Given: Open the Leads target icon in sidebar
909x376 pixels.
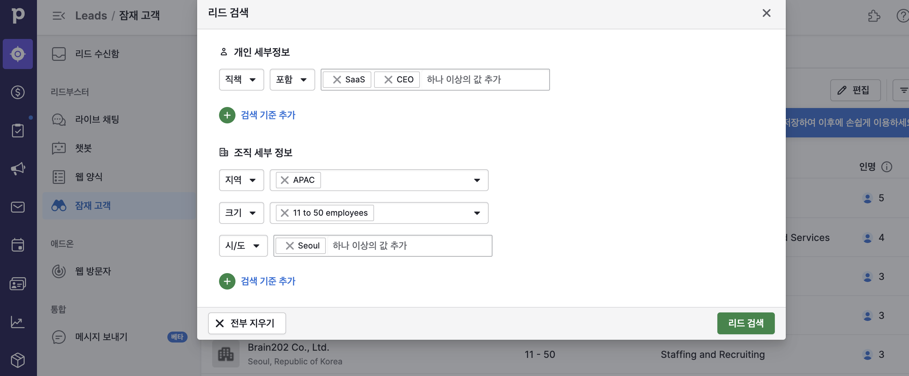Looking at the screenshot, I should pos(18,54).
